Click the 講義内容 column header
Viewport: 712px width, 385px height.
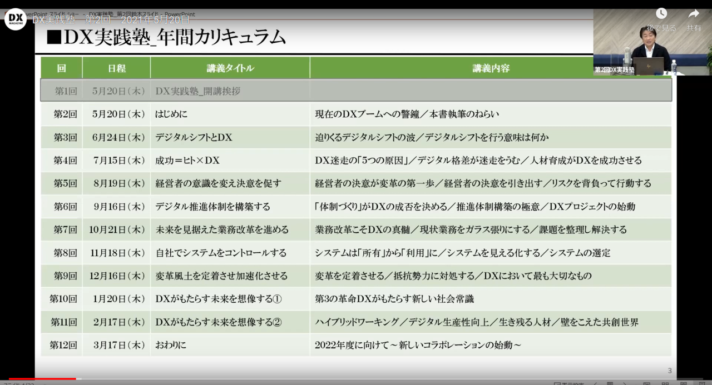tap(491, 68)
